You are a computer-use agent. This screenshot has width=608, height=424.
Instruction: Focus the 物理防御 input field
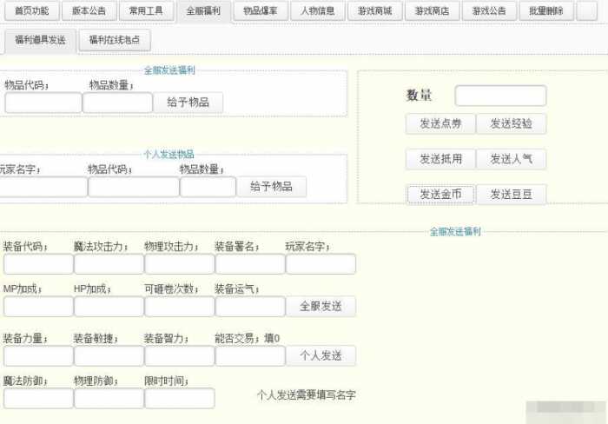109,399
